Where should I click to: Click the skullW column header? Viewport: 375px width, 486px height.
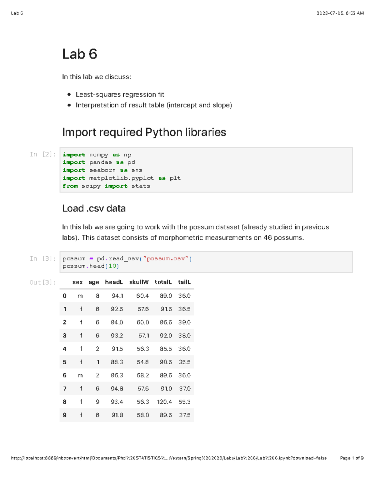tap(139, 282)
